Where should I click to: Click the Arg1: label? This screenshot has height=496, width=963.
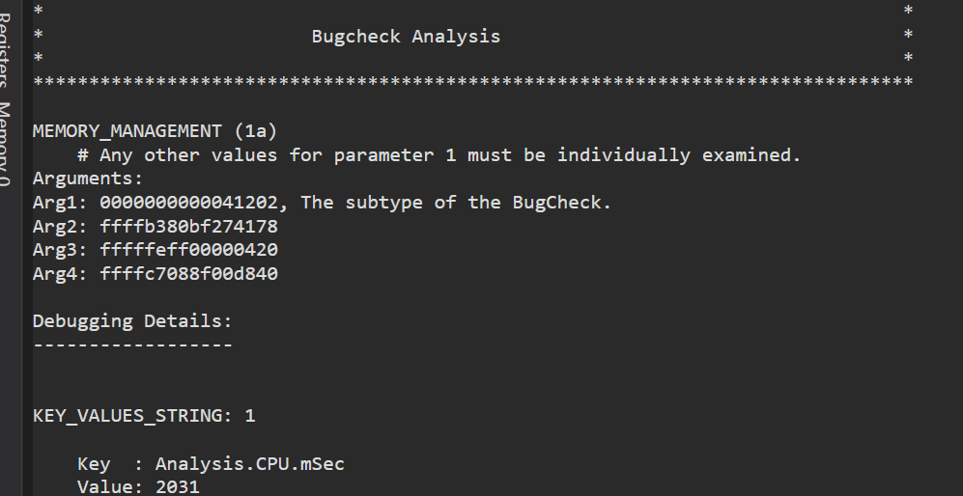[x=60, y=203]
